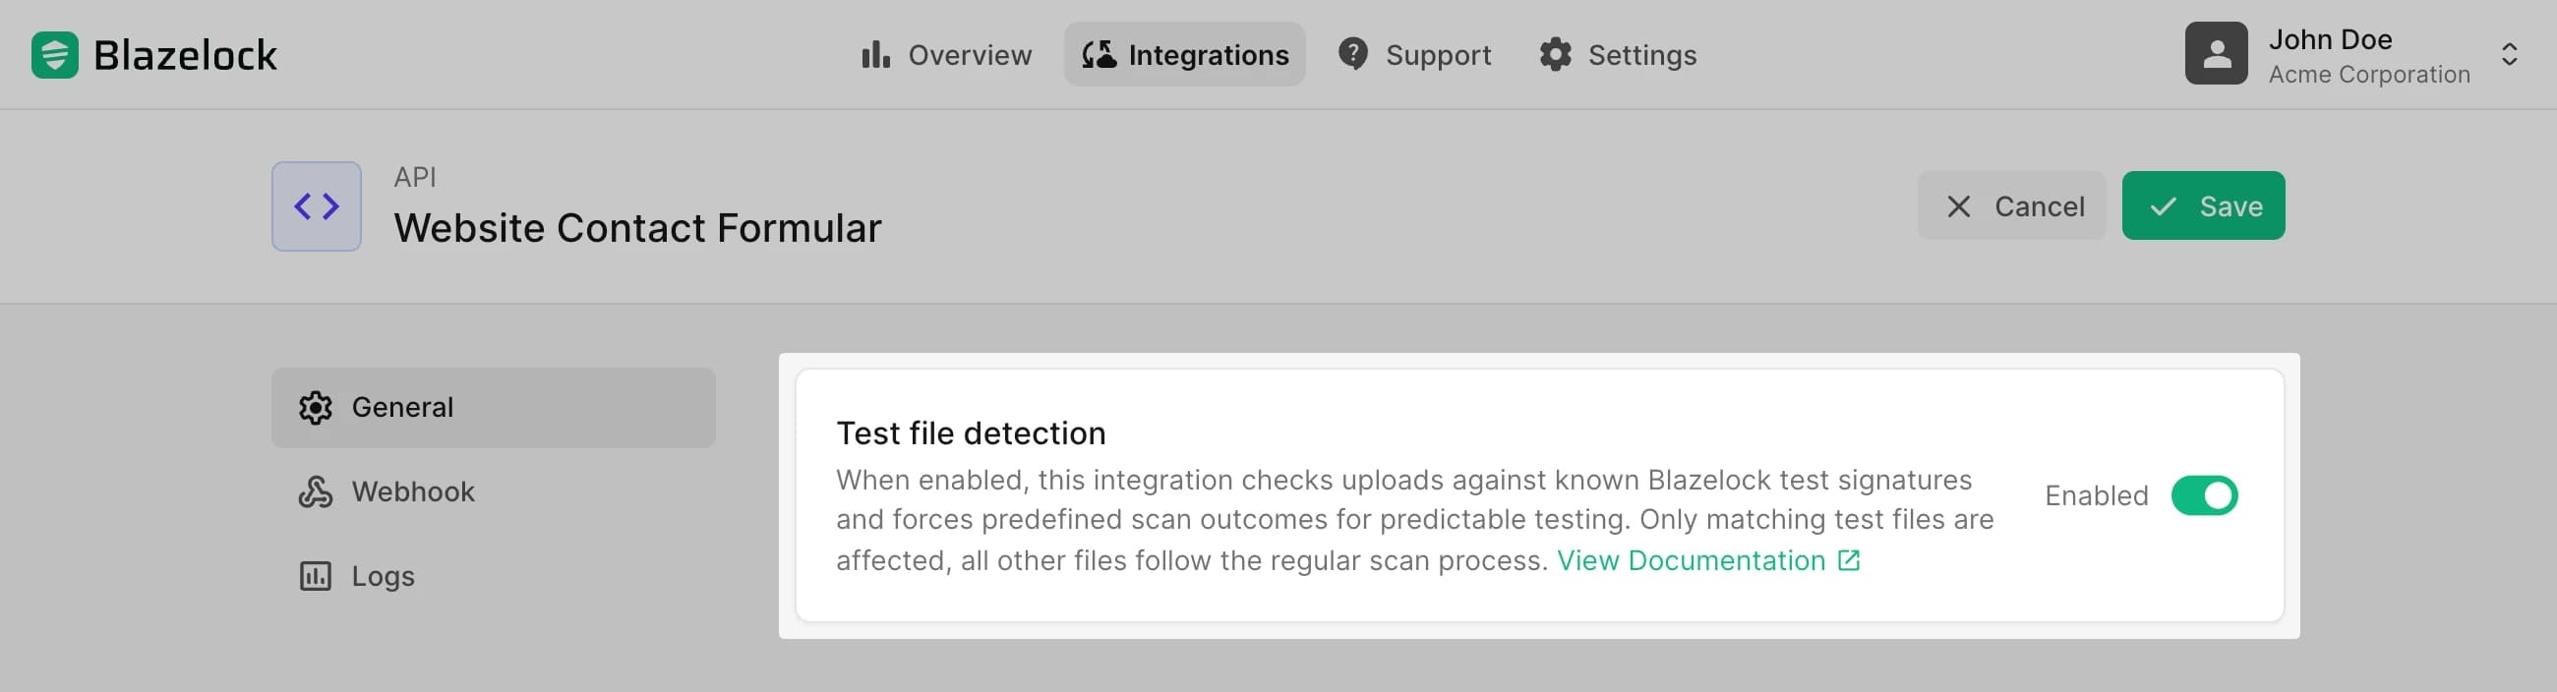Click the Blazelock shield logo icon

click(x=55, y=54)
